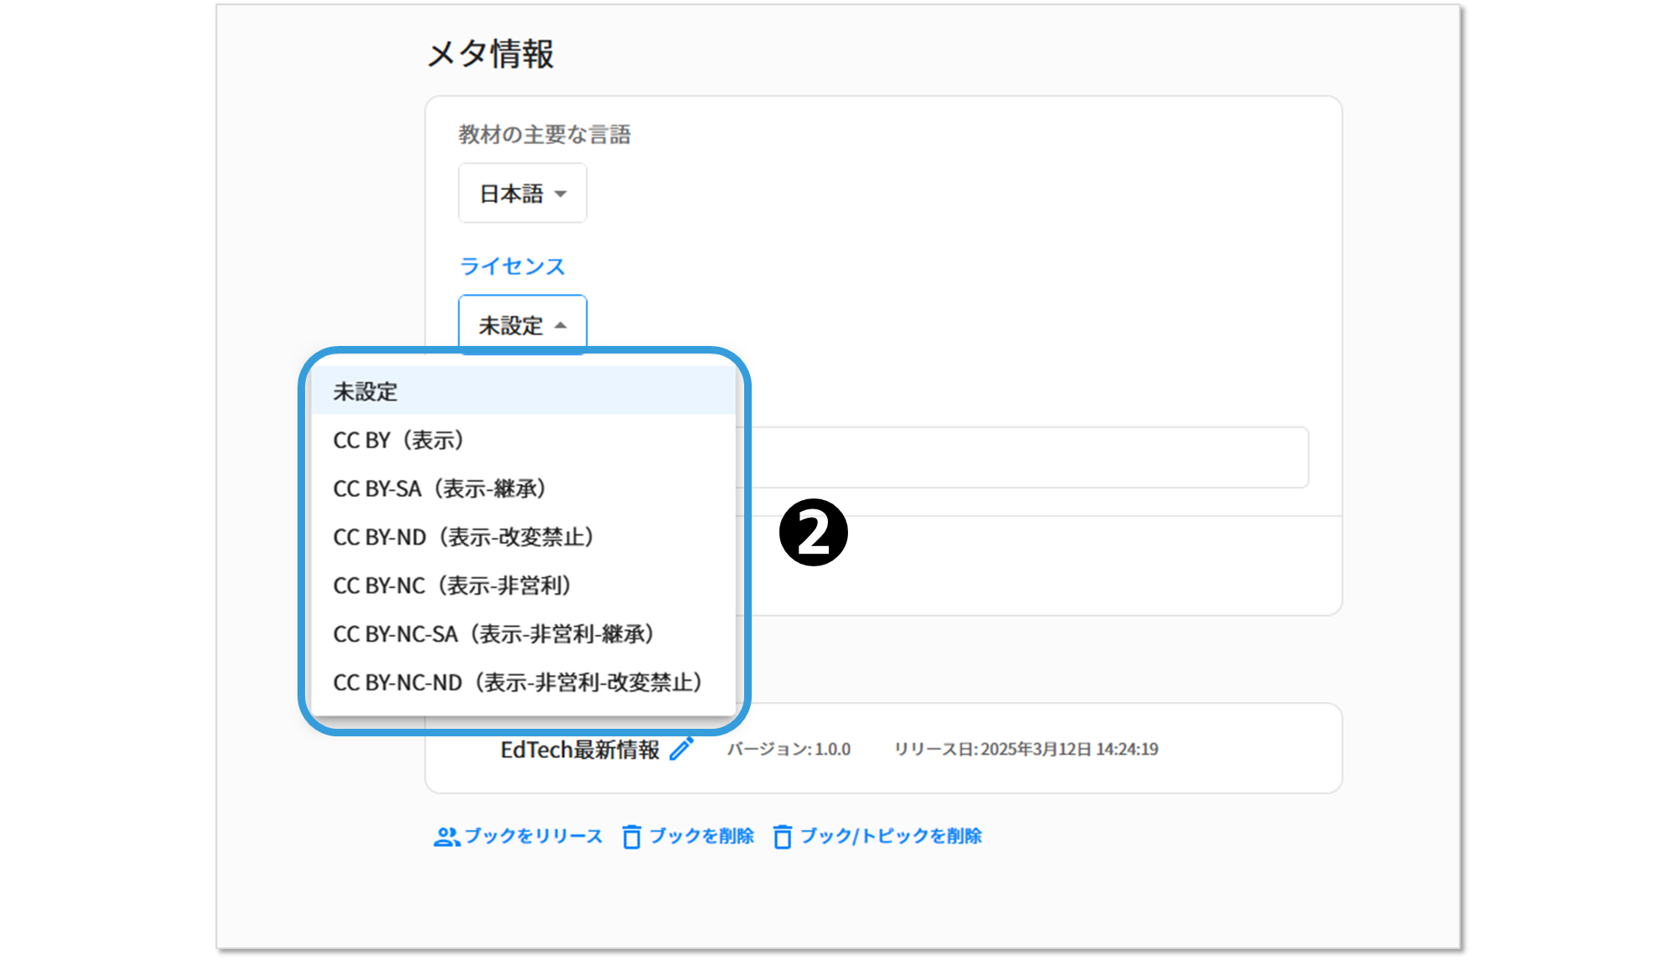The image size is (1676, 960).
Task: Choose CC BY-NC-ND（表示-非営利-改変禁止） option
Action: pos(517,683)
